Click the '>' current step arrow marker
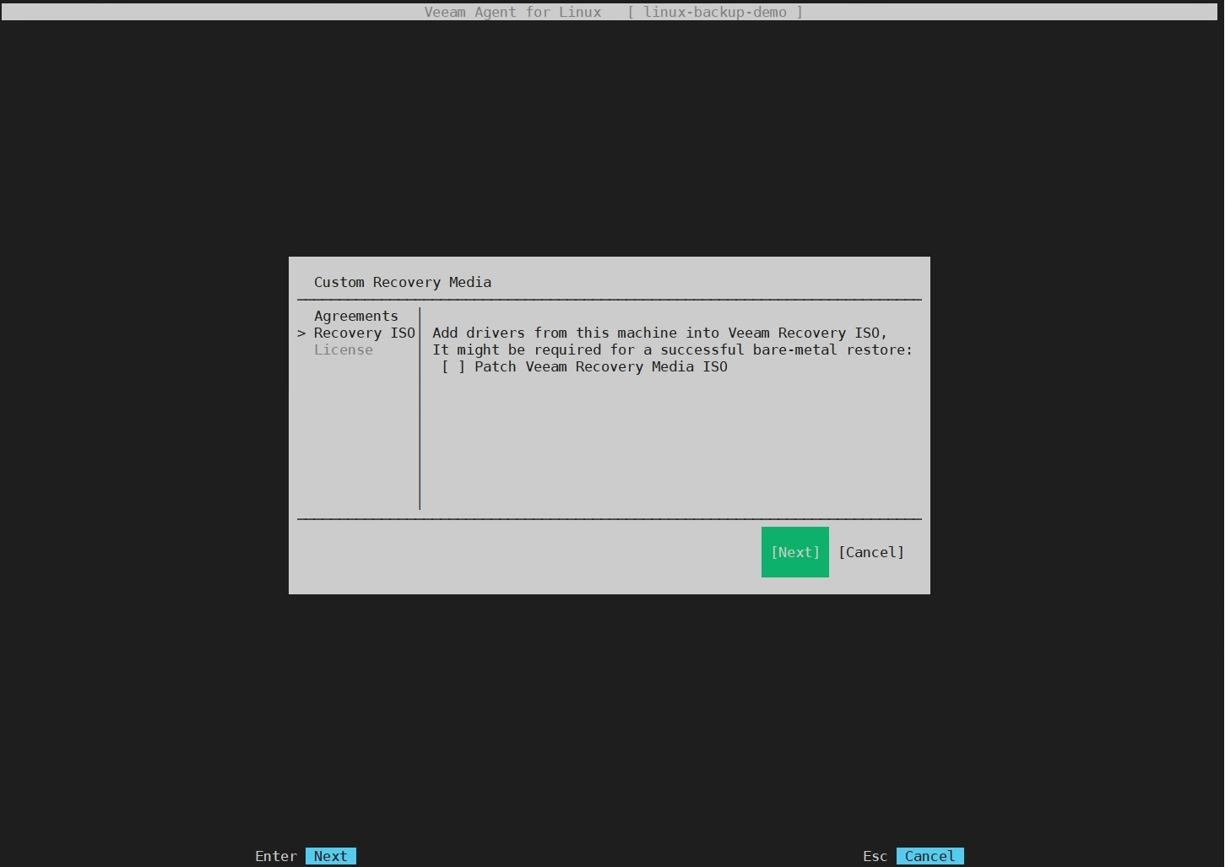1225x867 pixels. (x=301, y=333)
